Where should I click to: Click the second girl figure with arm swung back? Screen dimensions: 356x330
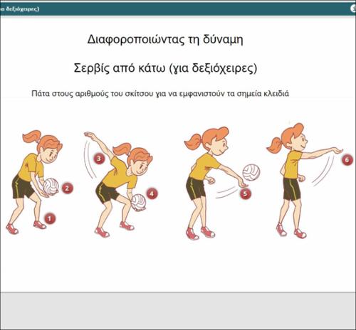(118, 184)
